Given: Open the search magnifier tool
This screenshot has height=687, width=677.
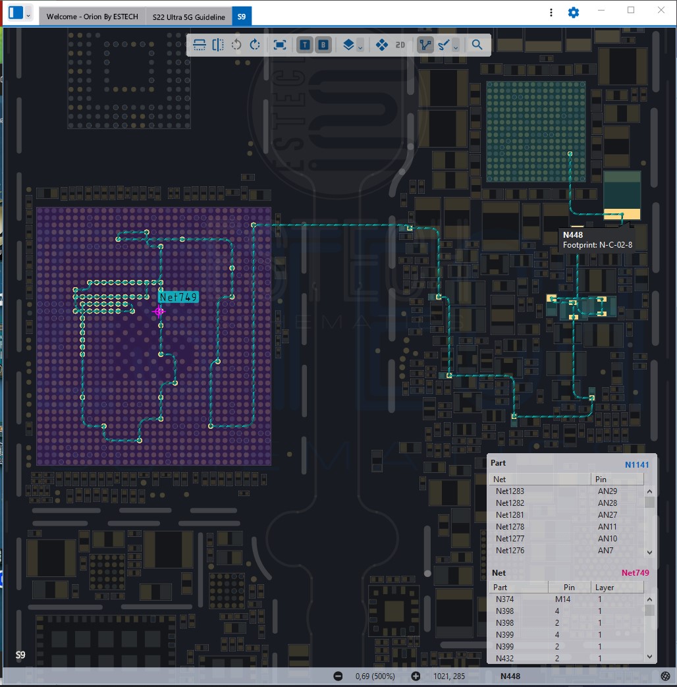Looking at the screenshot, I should (477, 45).
